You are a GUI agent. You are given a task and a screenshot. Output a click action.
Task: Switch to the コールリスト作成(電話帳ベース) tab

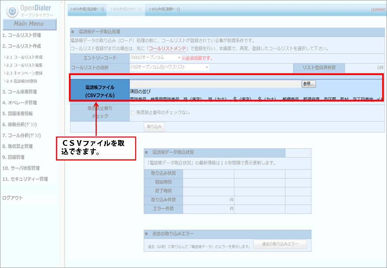click(x=87, y=9)
